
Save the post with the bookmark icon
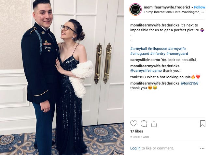(203, 123)
